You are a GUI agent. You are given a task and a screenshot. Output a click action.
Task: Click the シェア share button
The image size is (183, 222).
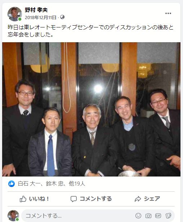click(147, 199)
